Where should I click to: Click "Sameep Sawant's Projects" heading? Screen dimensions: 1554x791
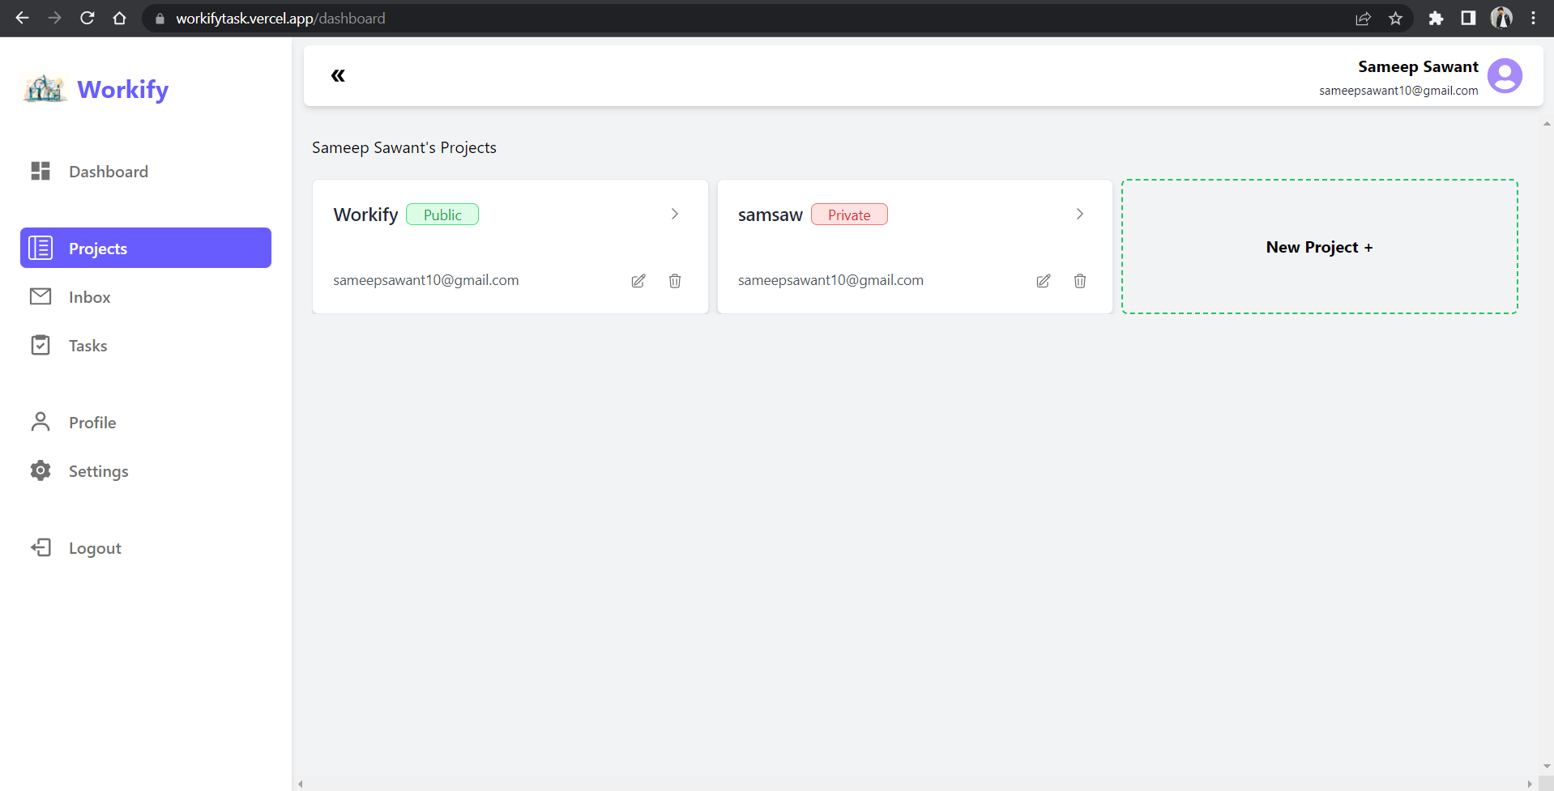[x=404, y=147]
